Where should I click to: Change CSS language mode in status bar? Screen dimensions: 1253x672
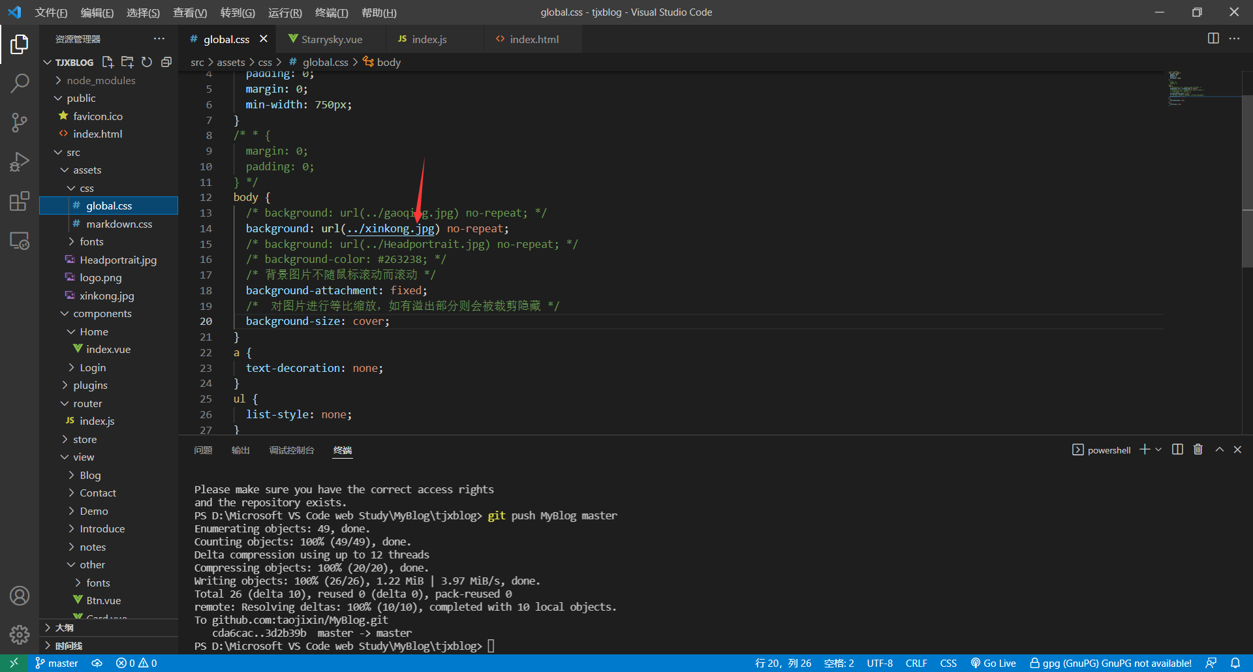tap(948, 663)
